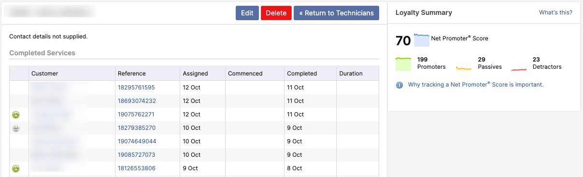The width and height of the screenshot is (583, 177).
Task: Click the grey neutral face icon beside 18279385270
Action: pos(16,128)
